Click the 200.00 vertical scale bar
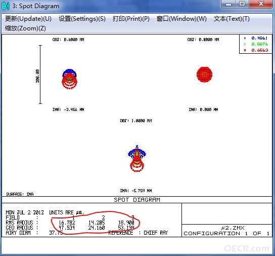 (x=40, y=75)
